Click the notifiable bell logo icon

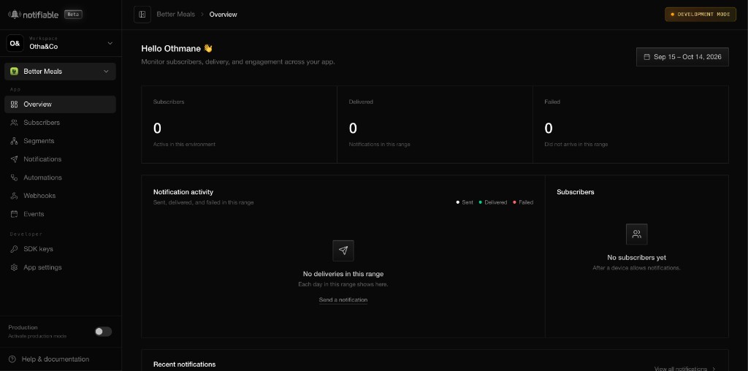(15, 15)
